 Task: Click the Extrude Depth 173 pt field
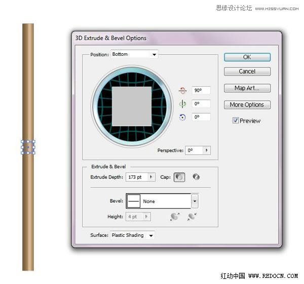(x=137, y=177)
